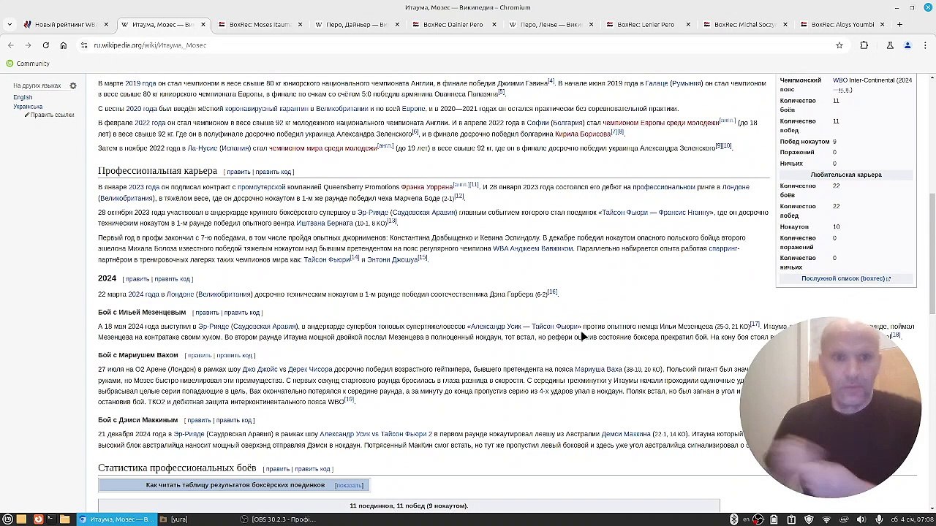Open the 'Тайсон Фьюри — Фрэнсис Нганну' link

coord(657,213)
